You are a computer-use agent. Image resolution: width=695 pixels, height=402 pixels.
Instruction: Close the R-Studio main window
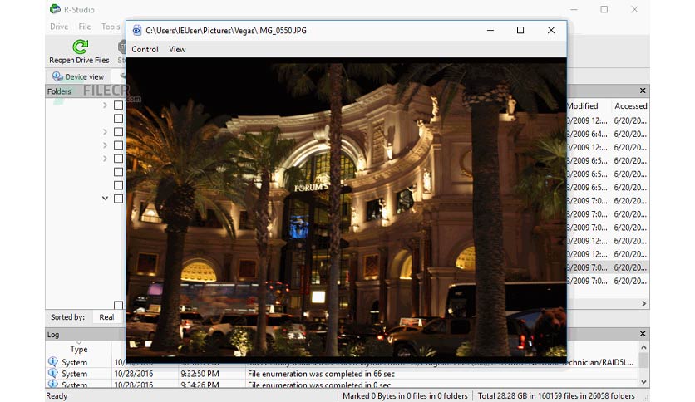coord(634,9)
